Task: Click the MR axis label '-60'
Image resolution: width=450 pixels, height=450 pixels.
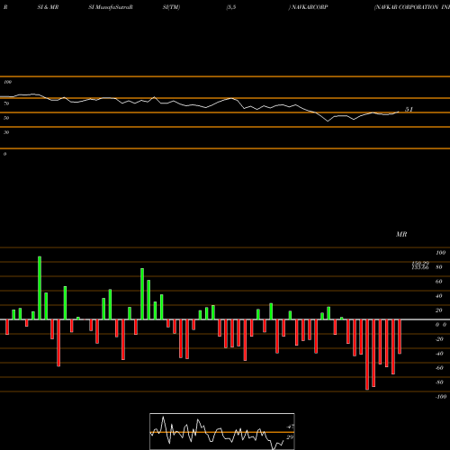Action: pyautogui.click(x=439, y=368)
